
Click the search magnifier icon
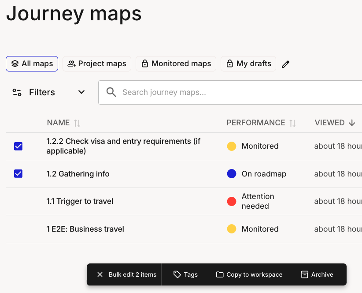pyautogui.click(x=111, y=92)
